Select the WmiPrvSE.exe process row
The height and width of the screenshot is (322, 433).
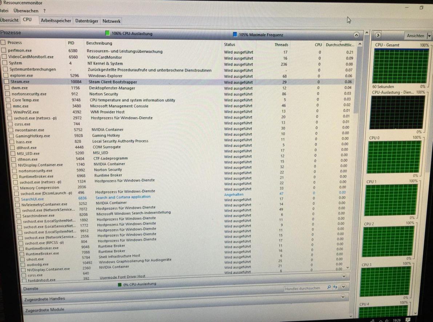click(180, 112)
